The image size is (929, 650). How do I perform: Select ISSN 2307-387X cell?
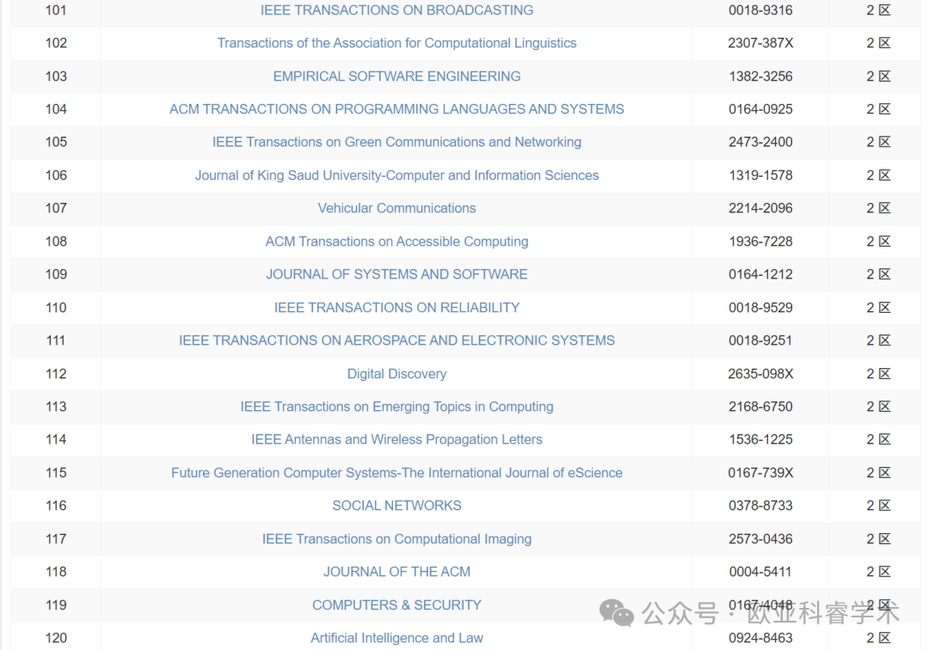(x=760, y=43)
